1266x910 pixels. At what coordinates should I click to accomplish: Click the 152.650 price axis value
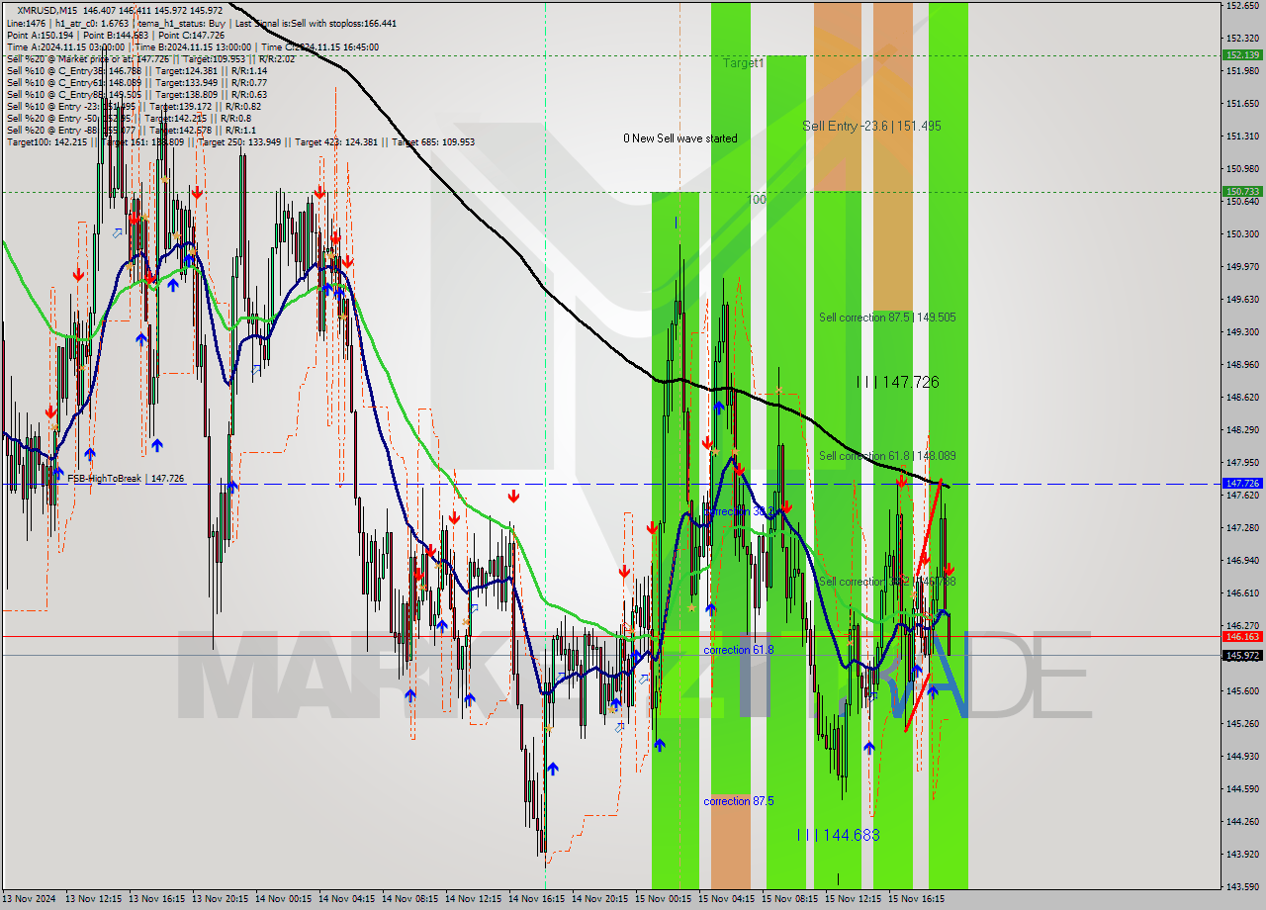(x=1242, y=6)
